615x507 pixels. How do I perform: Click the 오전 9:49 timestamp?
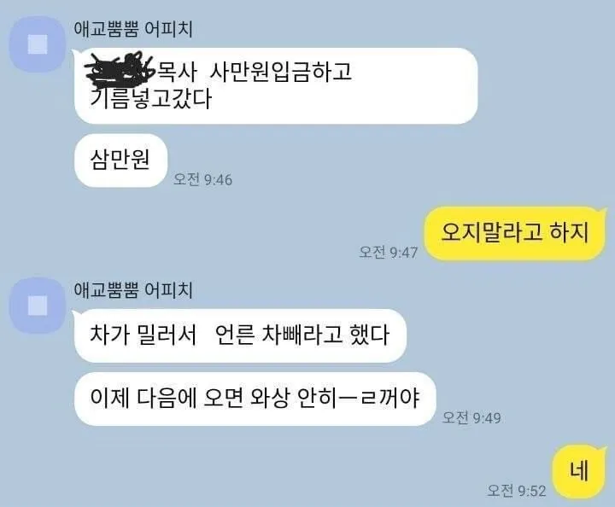point(471,417)
